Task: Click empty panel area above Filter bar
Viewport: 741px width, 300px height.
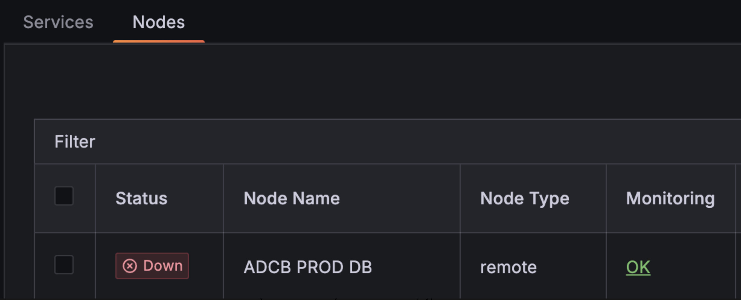Action: point(362,81)
